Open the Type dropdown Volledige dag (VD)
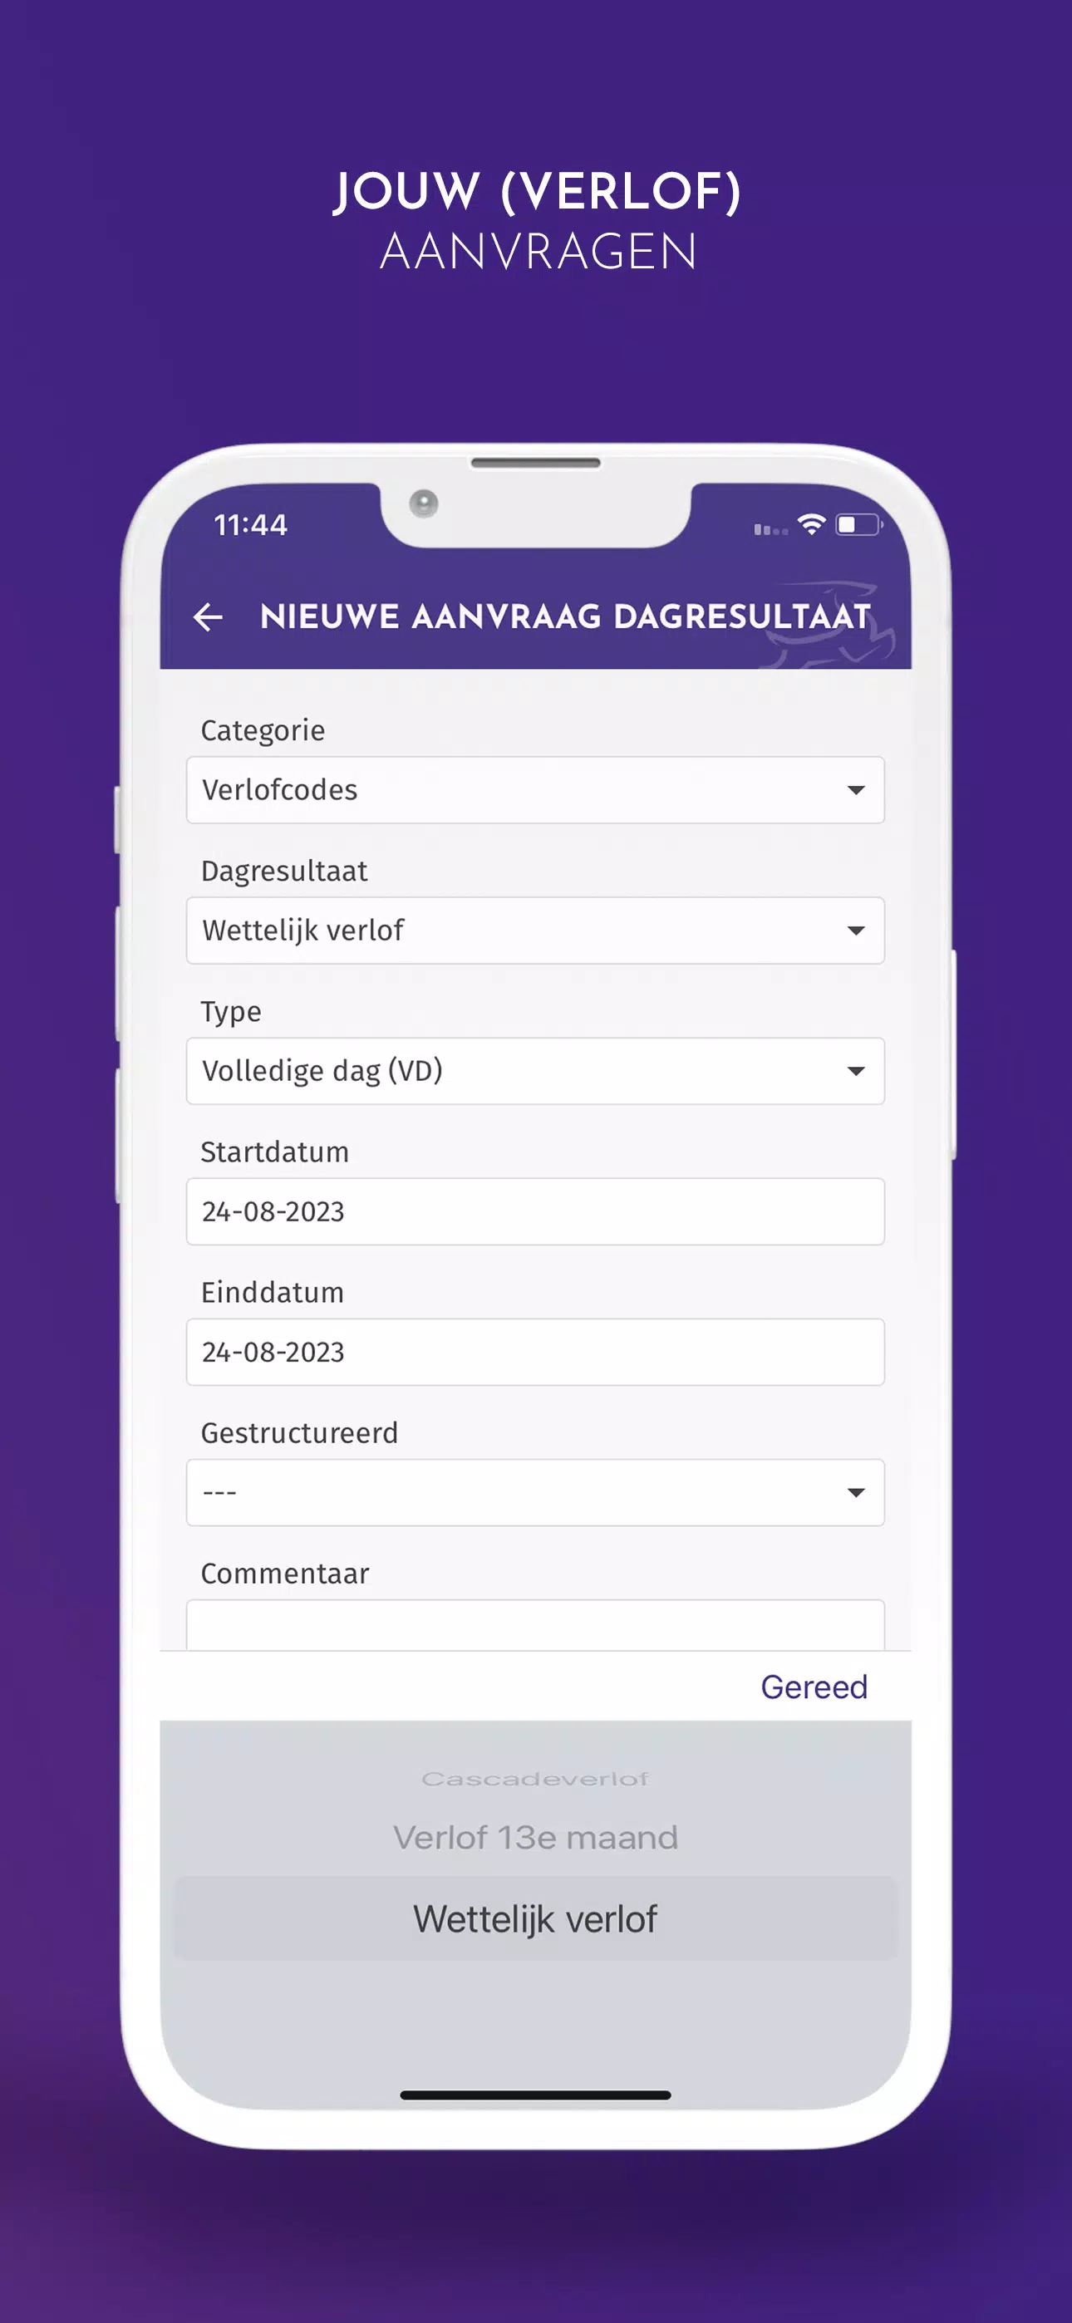This screenshot has width=1072, height=2323. click(x=535, y=1070)
